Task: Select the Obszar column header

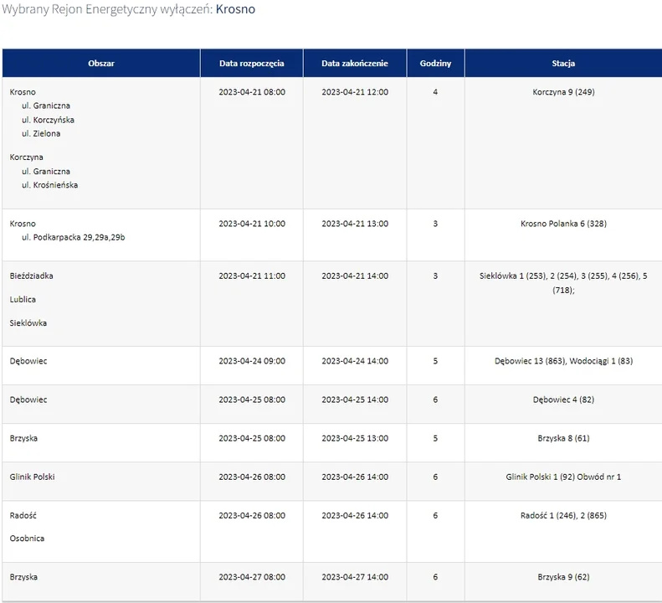Action: point(101,64)
